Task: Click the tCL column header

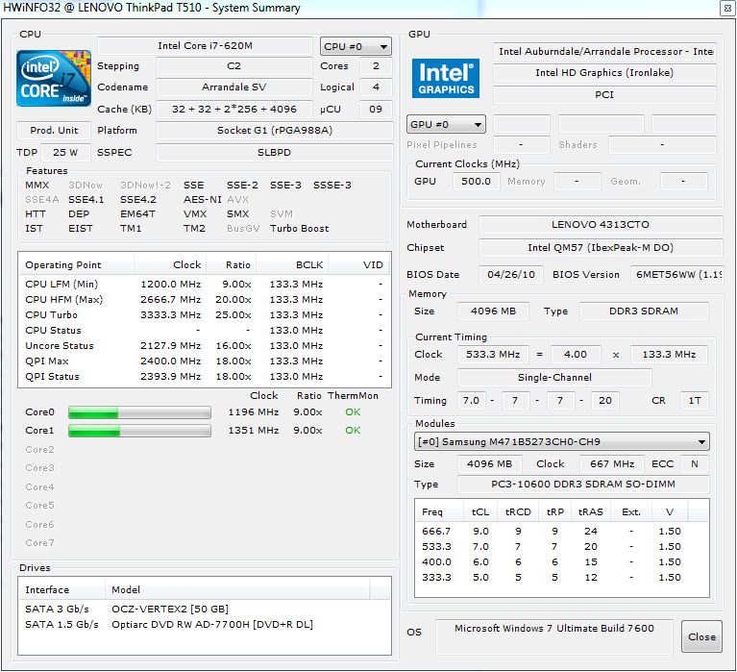Action: (480, 511)
